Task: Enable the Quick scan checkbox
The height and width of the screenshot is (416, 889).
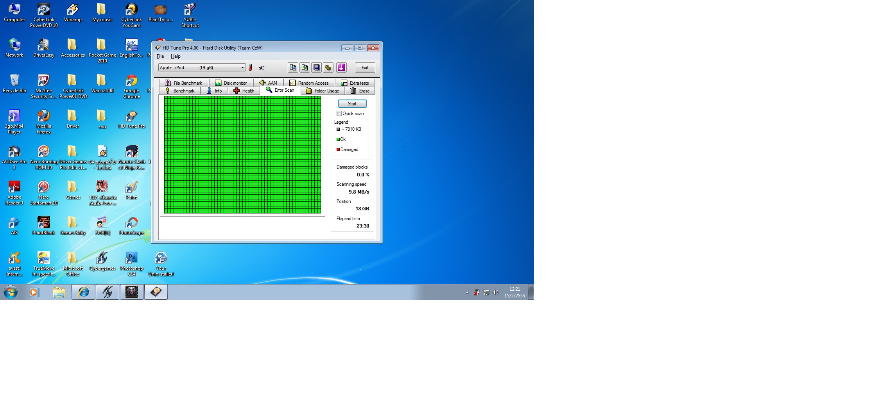Action: click(339, 114)
